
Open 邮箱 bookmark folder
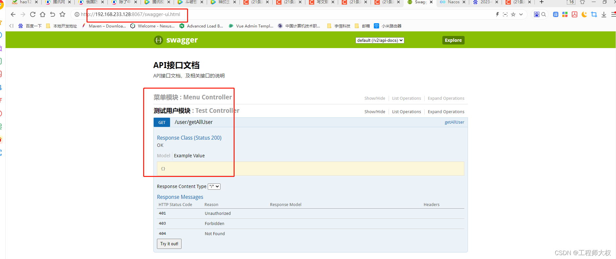(x=362, y=26)
